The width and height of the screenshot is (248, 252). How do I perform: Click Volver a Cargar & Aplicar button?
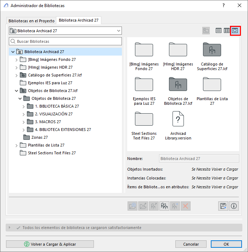tap(50, 244)
